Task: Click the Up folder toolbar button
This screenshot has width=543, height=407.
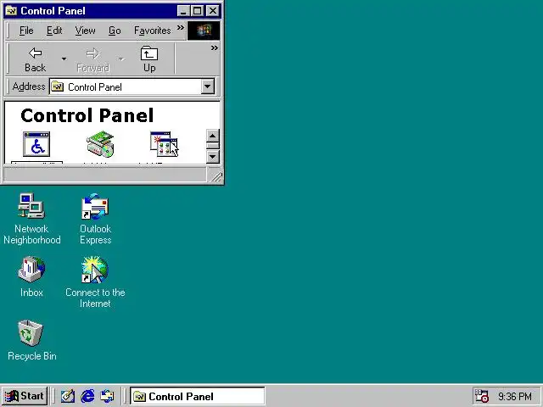Action: pyautogui.click(x=149, y=59)
